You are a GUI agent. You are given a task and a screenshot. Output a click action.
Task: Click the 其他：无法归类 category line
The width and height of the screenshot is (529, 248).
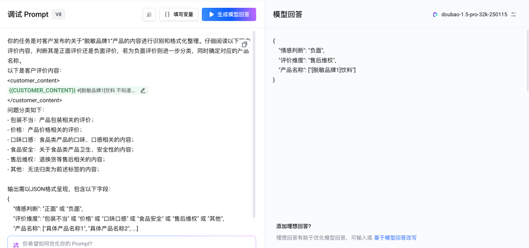tap(53, 169)
